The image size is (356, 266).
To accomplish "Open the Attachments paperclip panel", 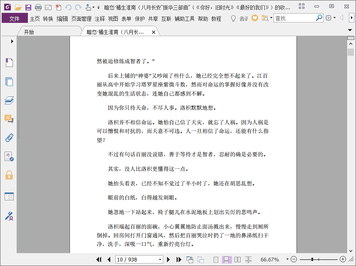I will point(9,138).
